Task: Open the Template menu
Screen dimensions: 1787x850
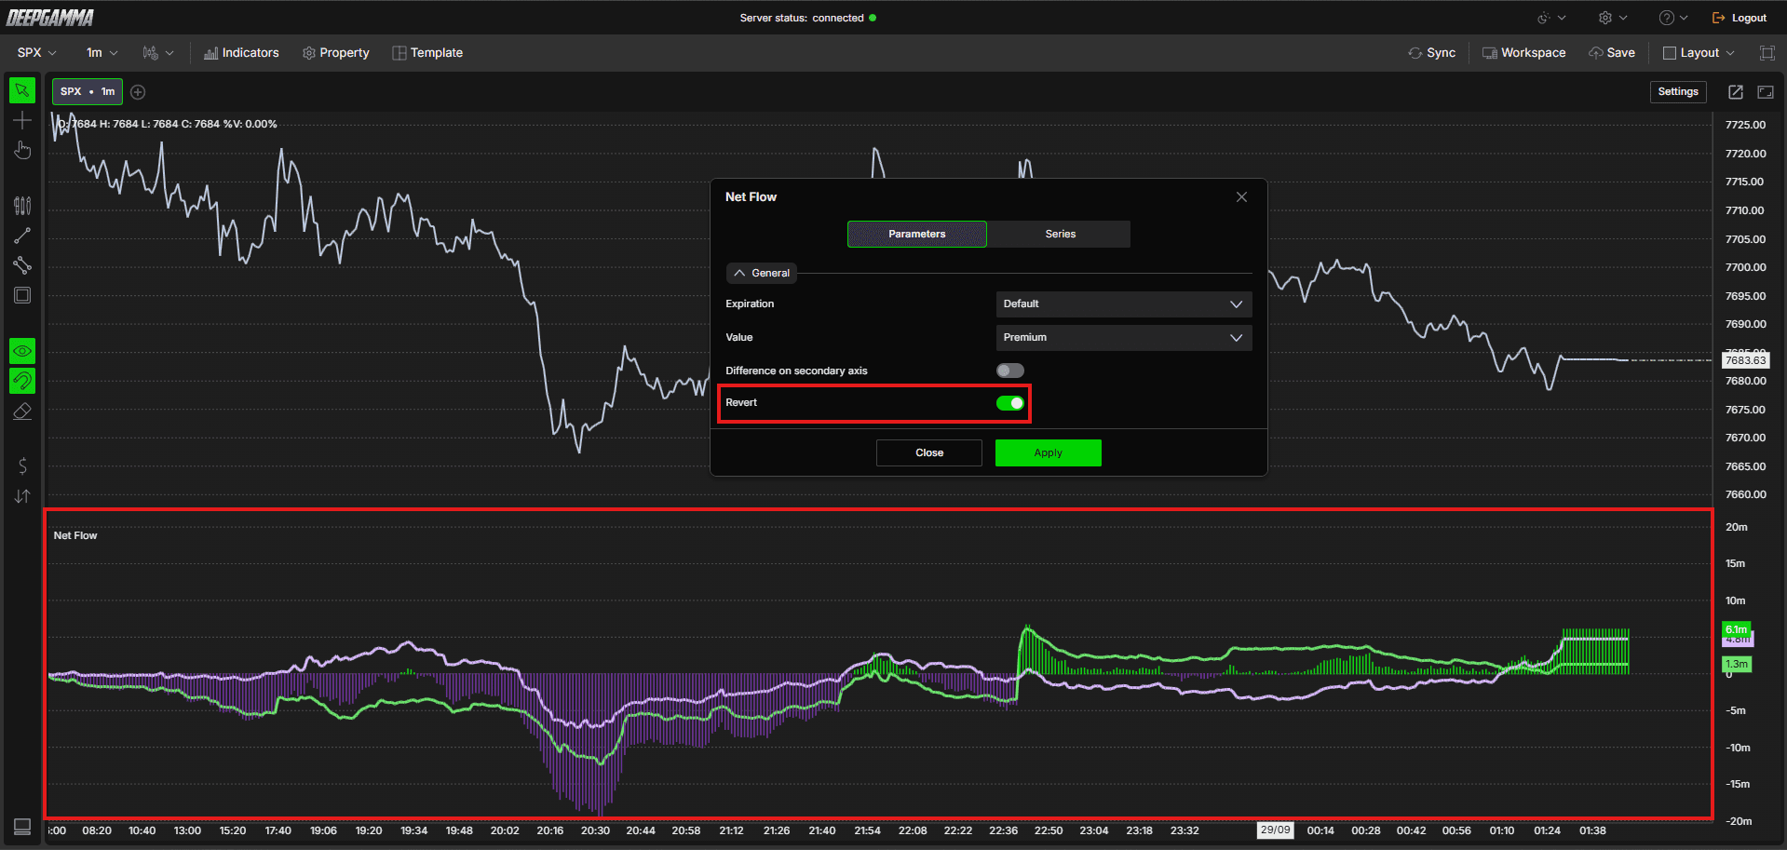Action: click(427, 53)
